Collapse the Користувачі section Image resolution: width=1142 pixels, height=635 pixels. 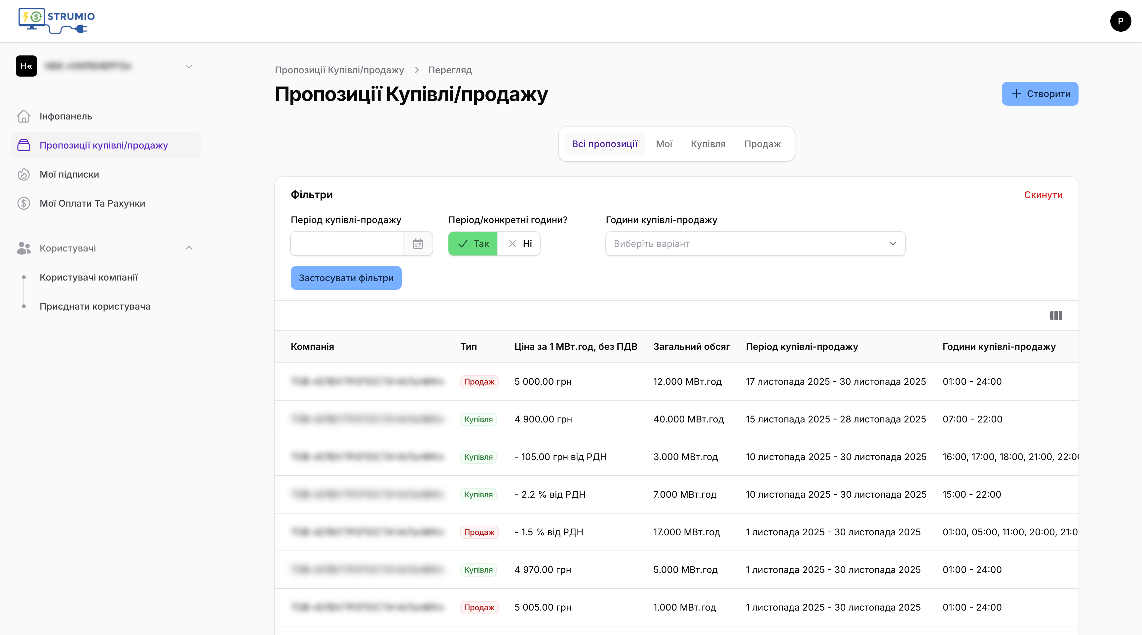[189, 248]
